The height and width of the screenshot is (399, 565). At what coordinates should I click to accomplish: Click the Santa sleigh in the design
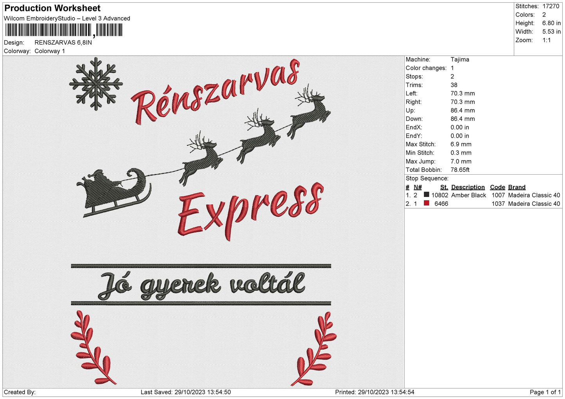[114, 192]
